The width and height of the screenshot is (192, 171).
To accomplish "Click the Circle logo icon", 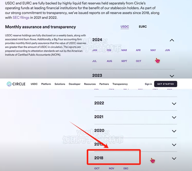I will (9, 84).
